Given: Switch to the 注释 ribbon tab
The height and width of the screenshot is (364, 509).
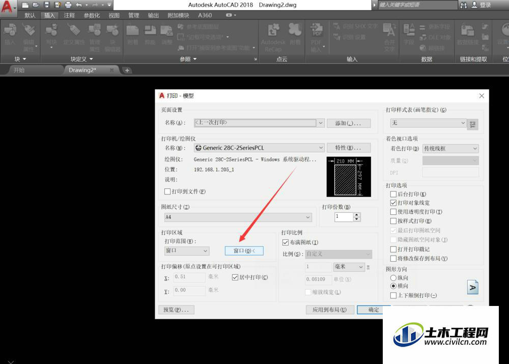Looking at the screenshot, I should 69,15.
